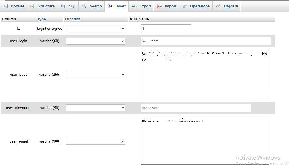The height and width of the screenshot is (168, 289).
Task: Click the Export tab icon
Action: point(134,6)
